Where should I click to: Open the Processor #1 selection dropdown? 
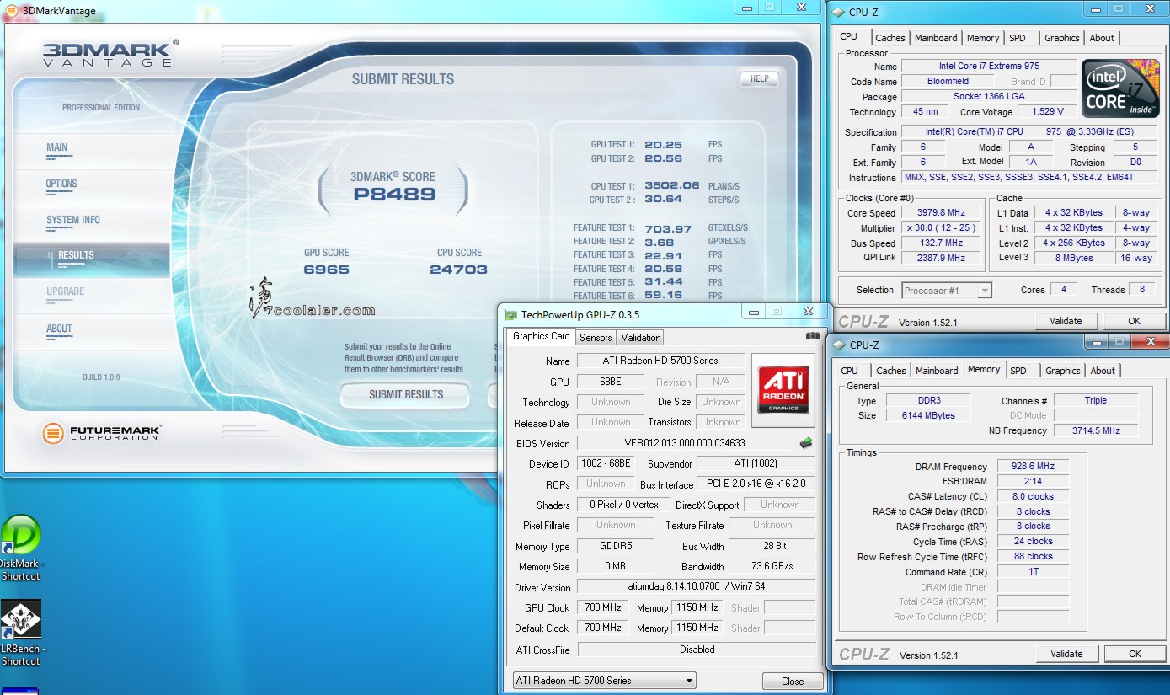(x=947, y=290)
